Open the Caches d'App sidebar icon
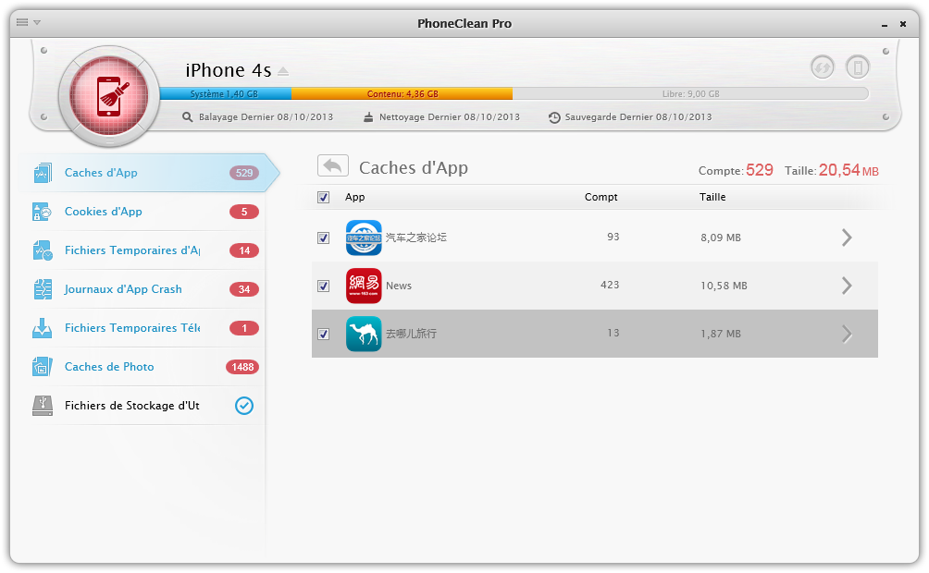Screen dimensions: 929x573 42,173
